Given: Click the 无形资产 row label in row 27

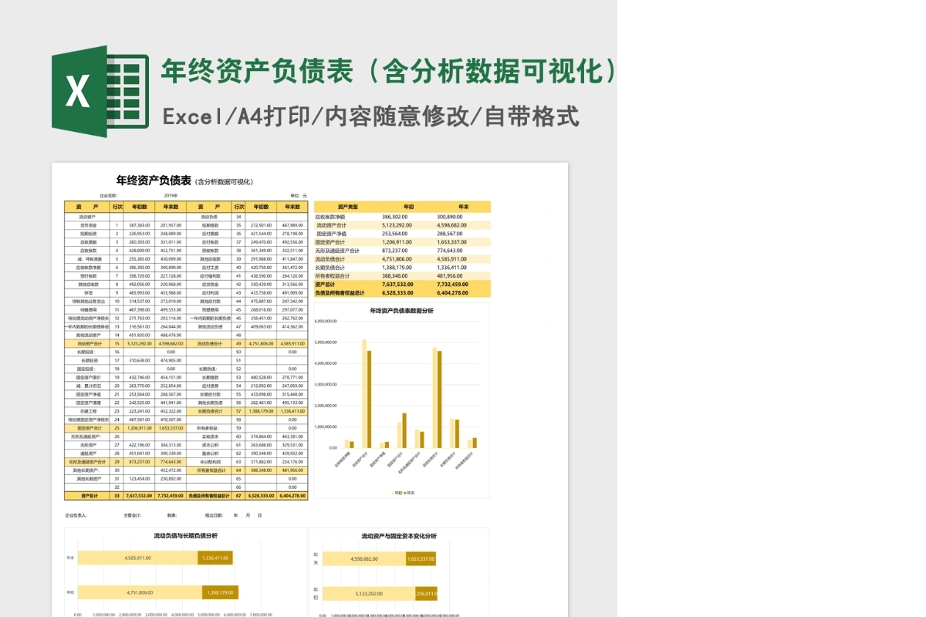Looking at the screenshot, I should coord(89,445).
